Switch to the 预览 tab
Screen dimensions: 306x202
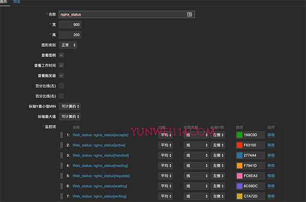(17, 2)
